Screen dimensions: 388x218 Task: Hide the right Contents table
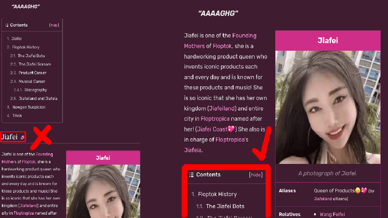[256, 175]
